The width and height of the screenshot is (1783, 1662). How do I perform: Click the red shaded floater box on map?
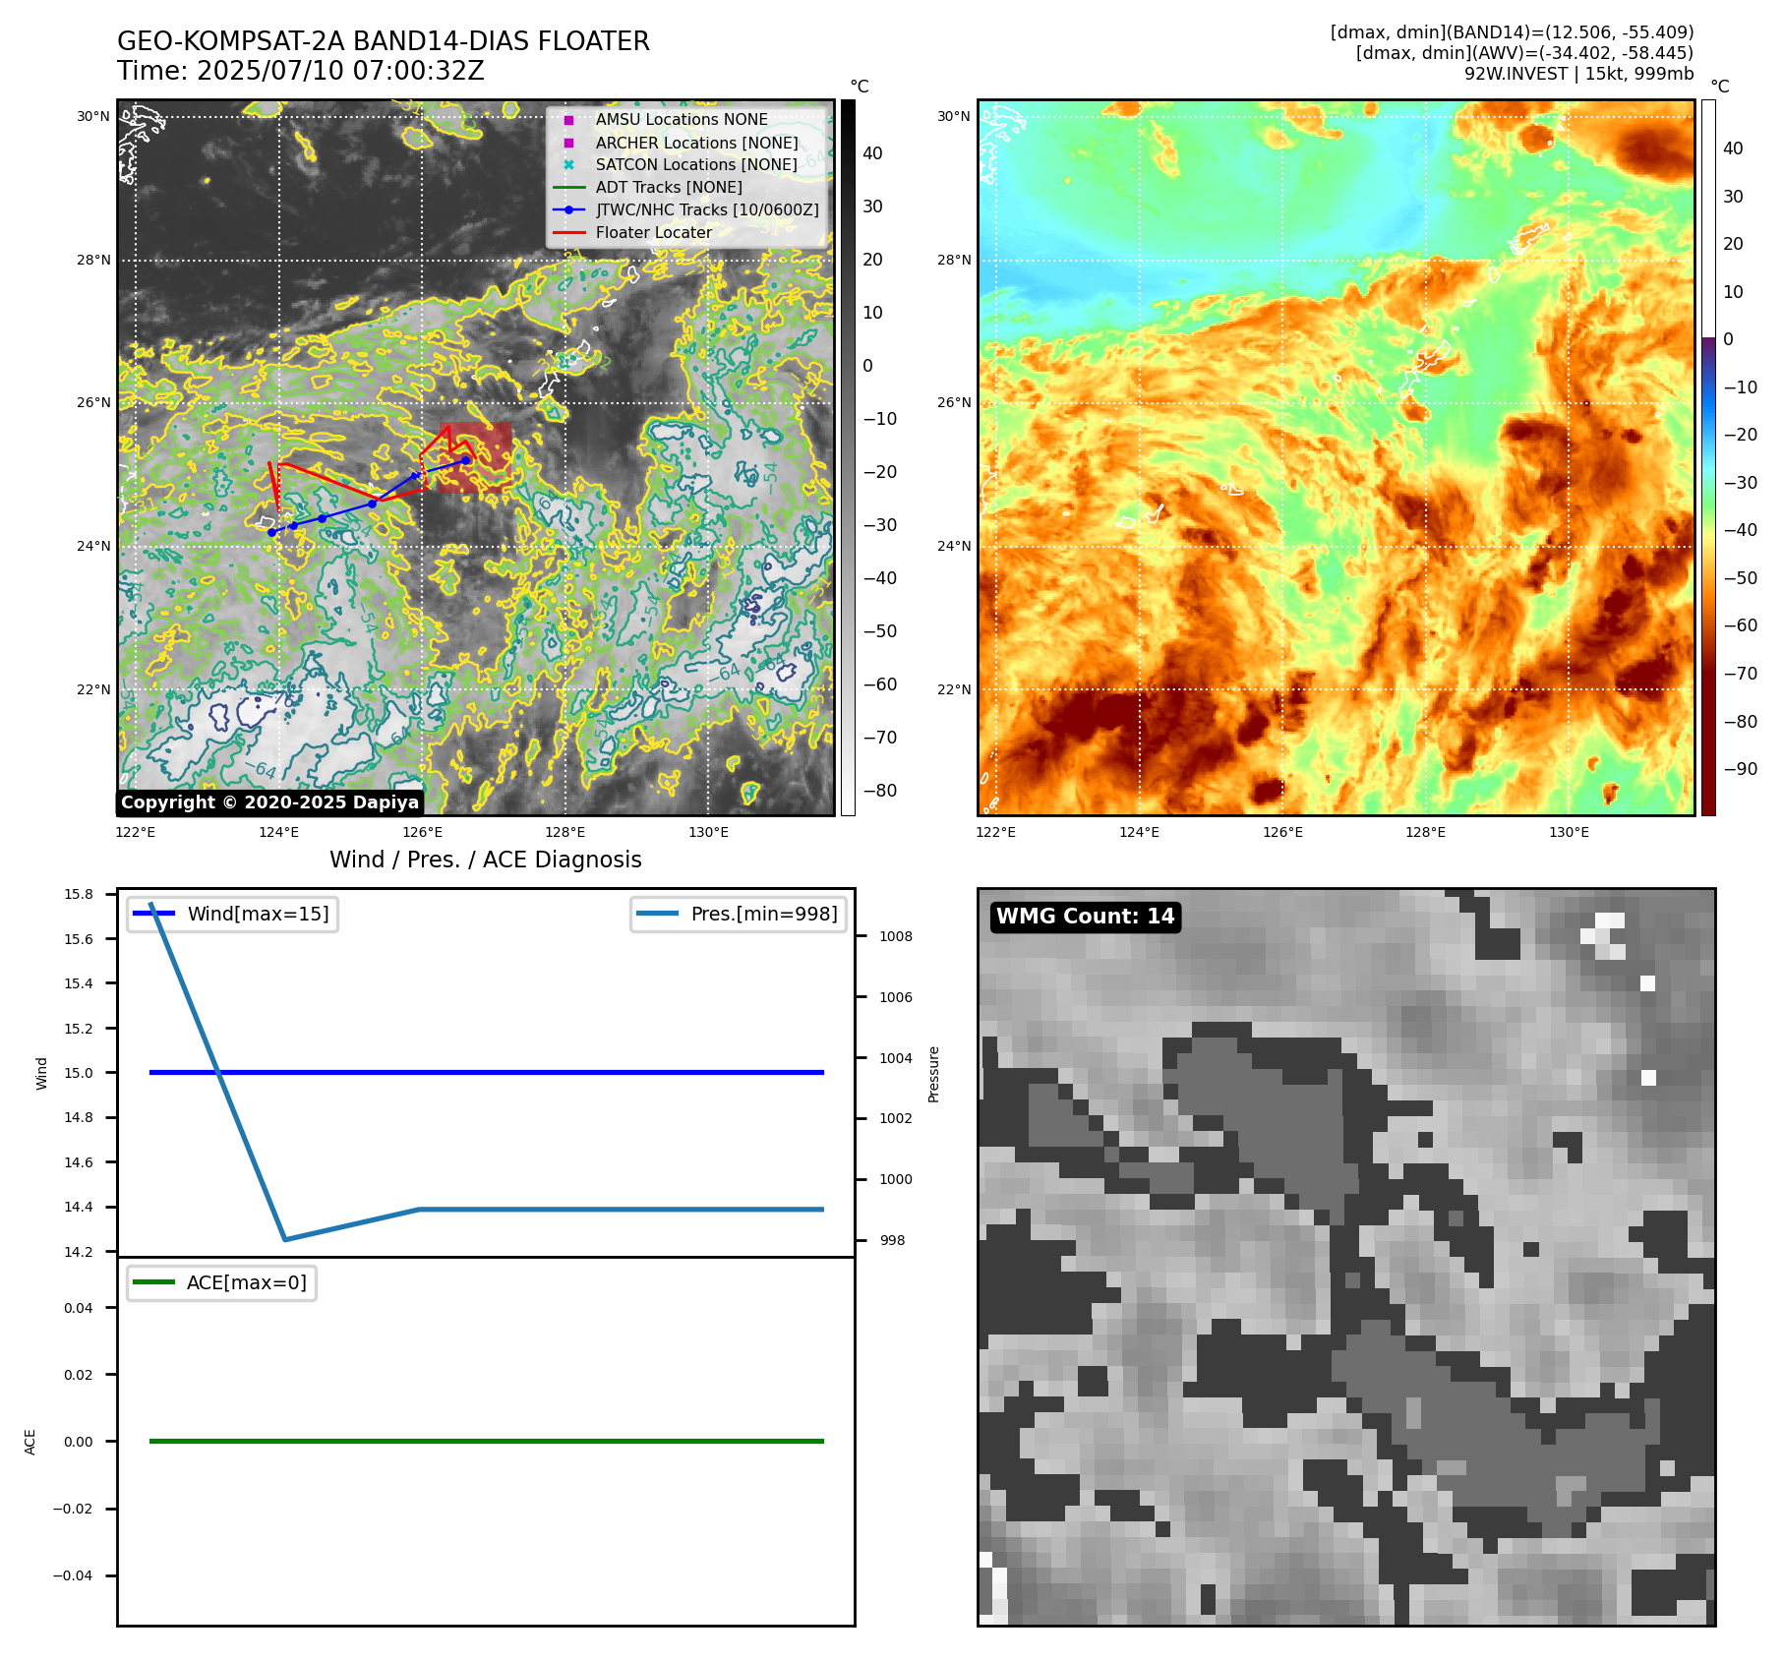coord(476,457)
